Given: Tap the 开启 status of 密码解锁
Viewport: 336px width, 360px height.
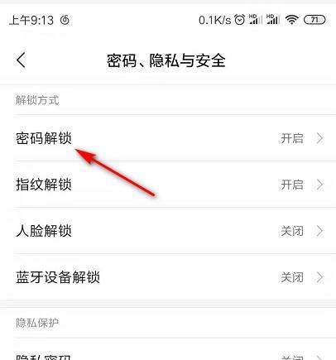Looking at the screenshot, I should (x=292, y=138).
